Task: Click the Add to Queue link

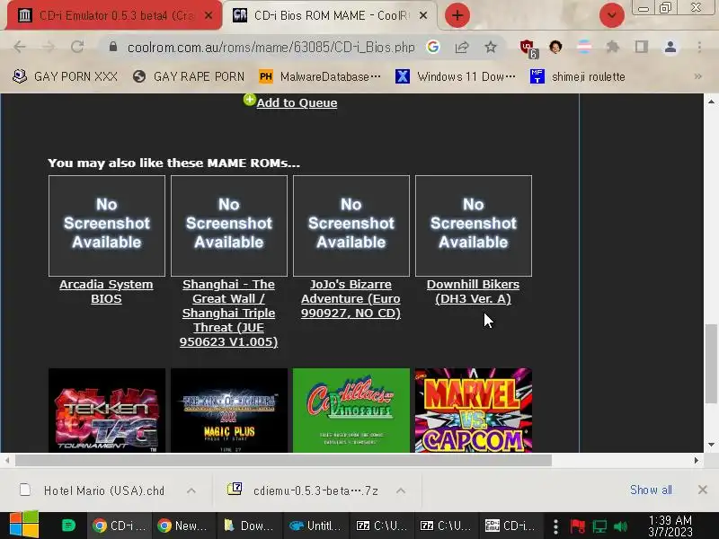Action: [x=297, y=102]
